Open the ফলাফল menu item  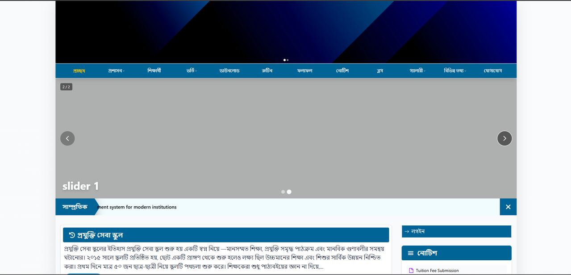[x=304, y=71]
